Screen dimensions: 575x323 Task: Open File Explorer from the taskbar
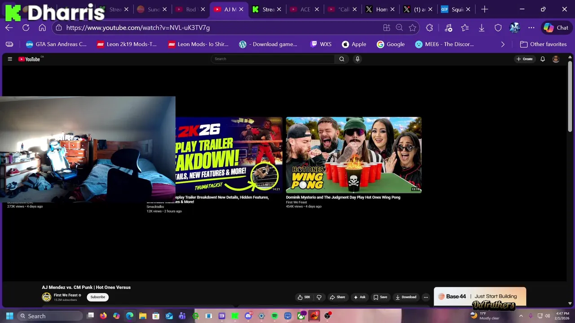pos(143,316)
